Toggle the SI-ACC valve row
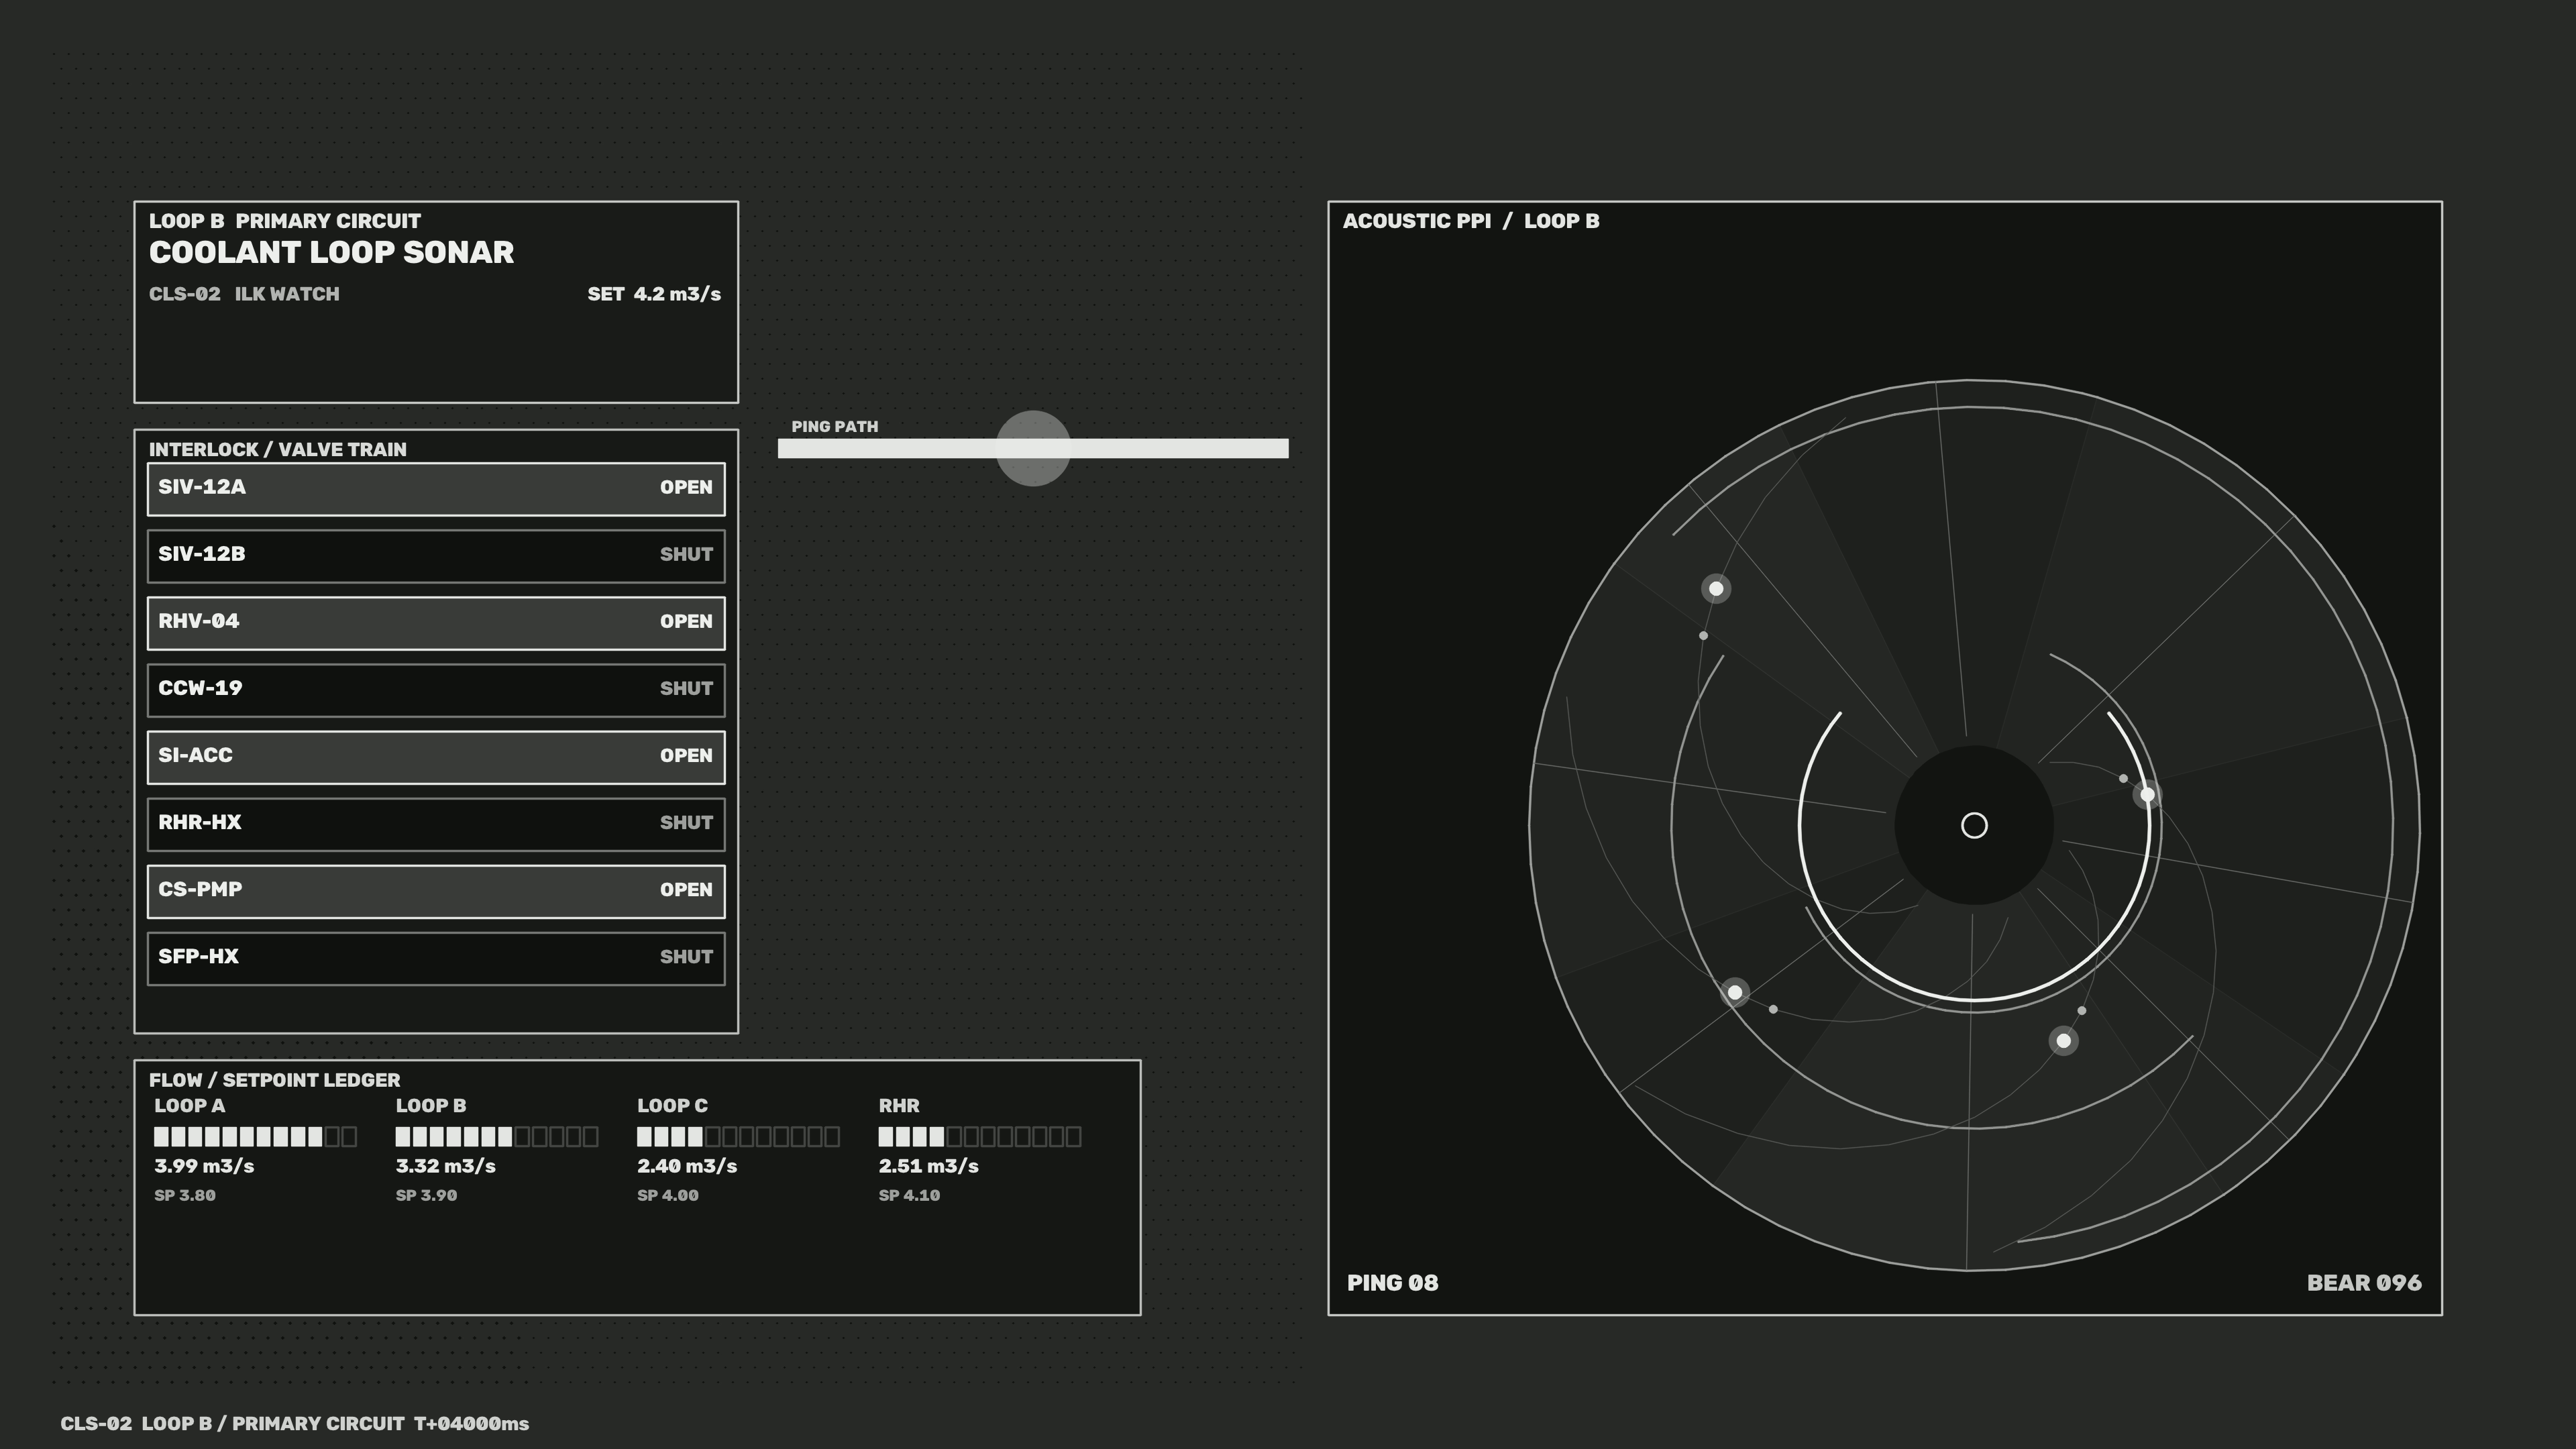 tap(436, 757)
